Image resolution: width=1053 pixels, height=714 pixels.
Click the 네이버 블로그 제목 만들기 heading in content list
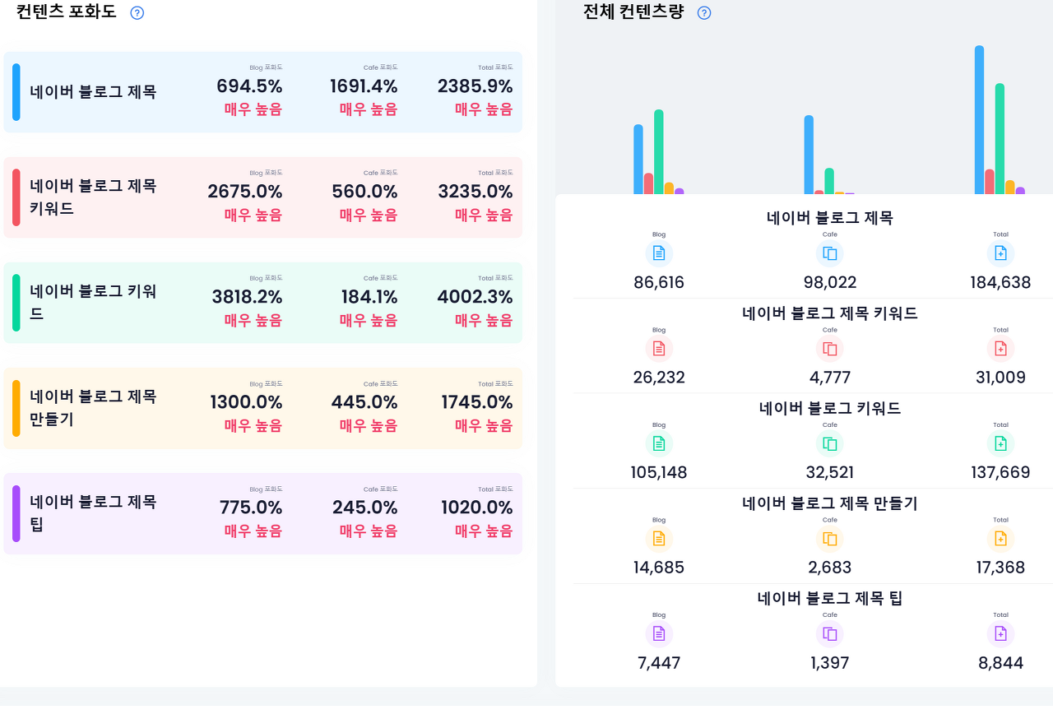(828, 503)
